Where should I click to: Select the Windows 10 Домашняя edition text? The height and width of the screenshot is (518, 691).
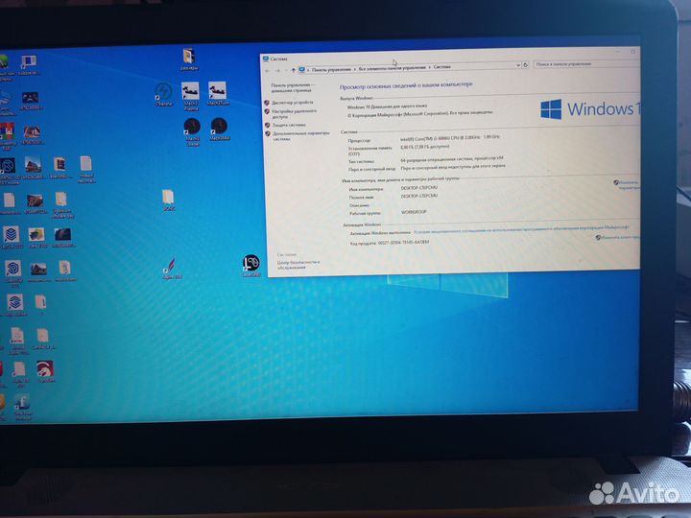coord(388,106)
